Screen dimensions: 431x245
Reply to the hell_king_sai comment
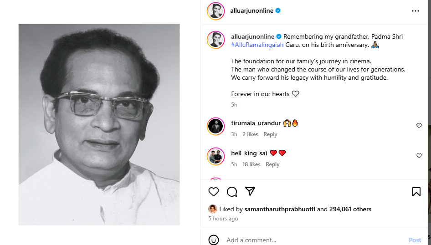[x=272, y=164]
